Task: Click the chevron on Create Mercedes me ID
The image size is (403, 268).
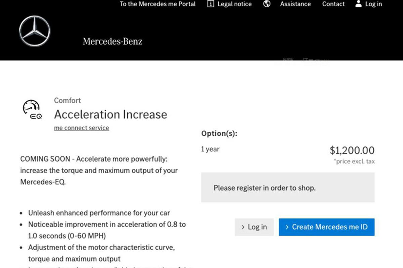Action: 287,227
